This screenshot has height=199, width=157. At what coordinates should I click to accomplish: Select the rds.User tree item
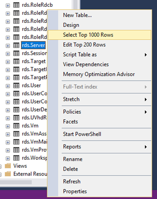click(x=31, y=86)
